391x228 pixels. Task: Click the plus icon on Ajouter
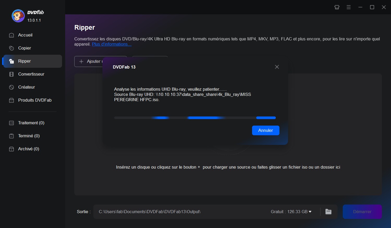click(x=81, y=61)
